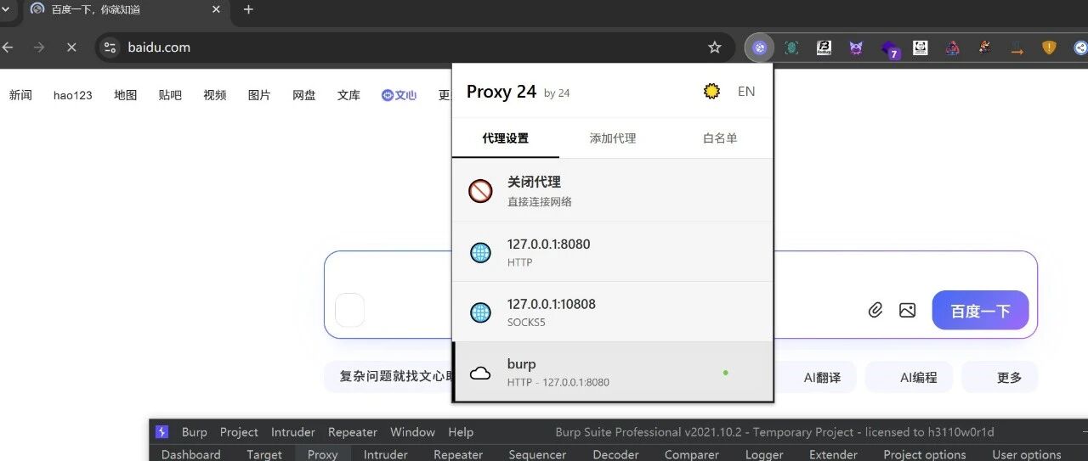Click the blue share extension icon
This screenshot has width=1088, height=461.
[1081, 48]
